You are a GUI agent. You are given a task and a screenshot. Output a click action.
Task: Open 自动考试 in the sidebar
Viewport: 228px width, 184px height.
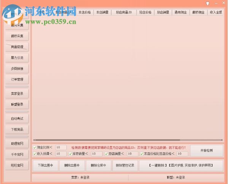(17, 118)
